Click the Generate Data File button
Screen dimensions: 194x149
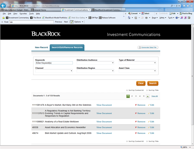coord(148,47)
